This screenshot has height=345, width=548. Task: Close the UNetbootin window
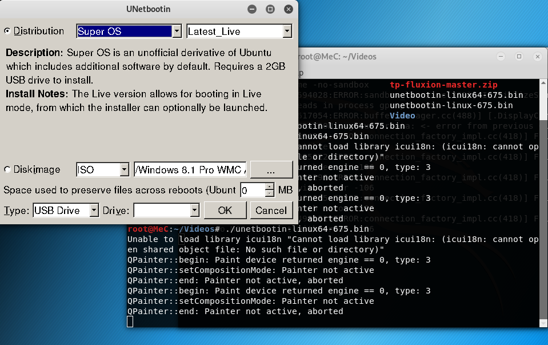tap(289, 9)
